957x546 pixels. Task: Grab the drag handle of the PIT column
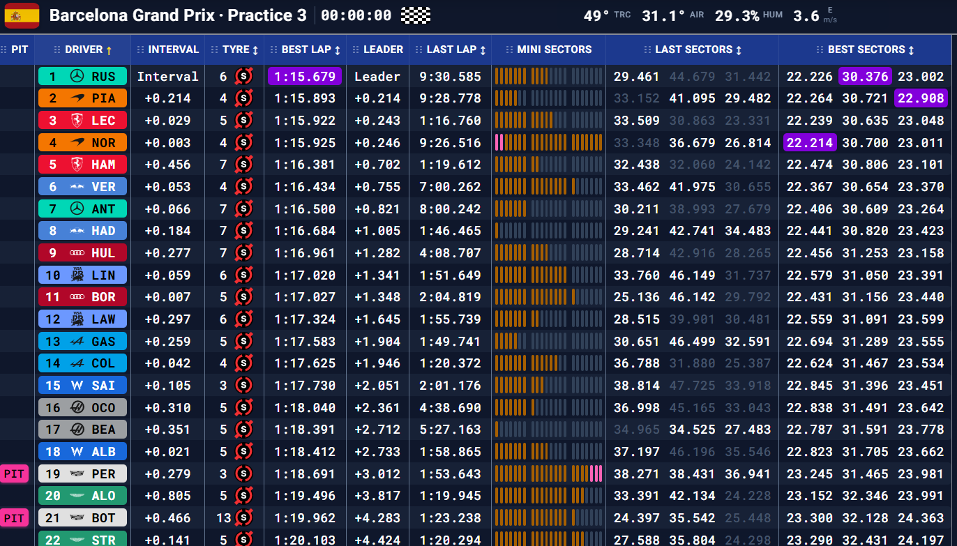tap(4, 50)
